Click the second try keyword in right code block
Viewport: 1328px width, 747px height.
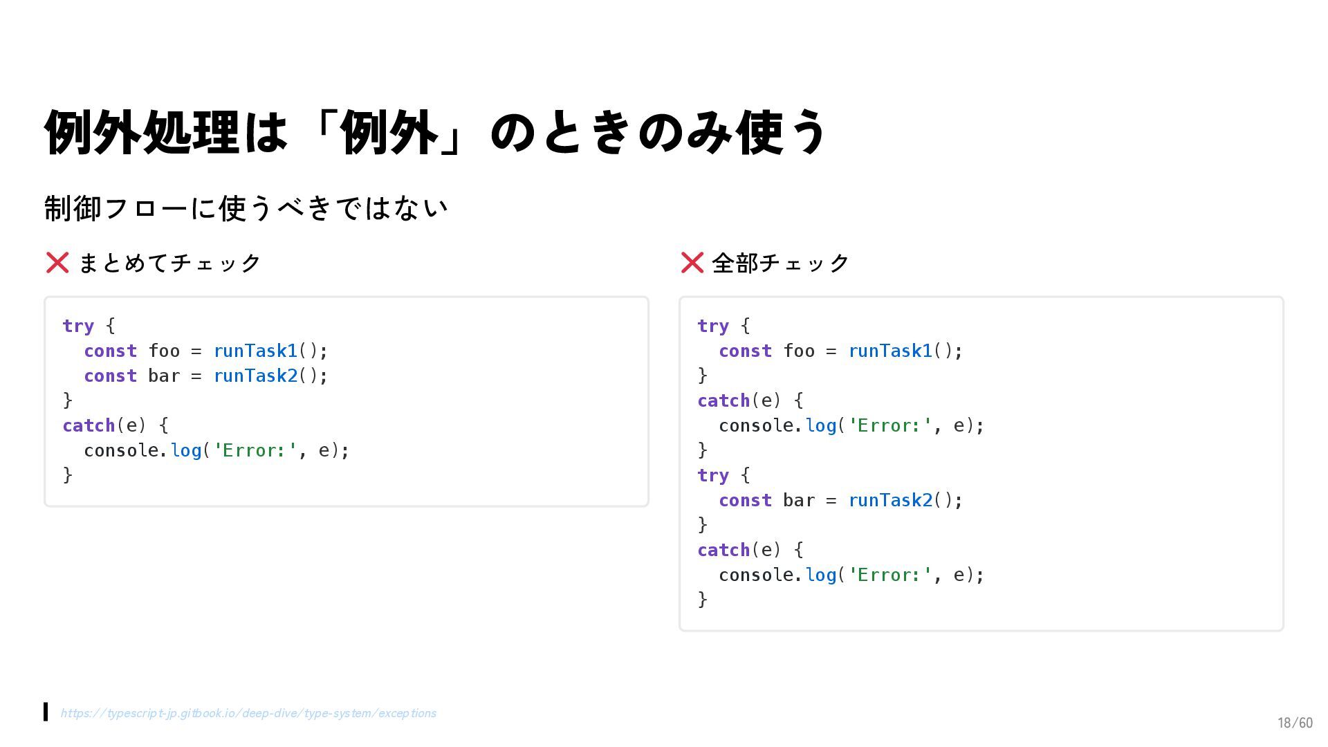click(712, 475)
